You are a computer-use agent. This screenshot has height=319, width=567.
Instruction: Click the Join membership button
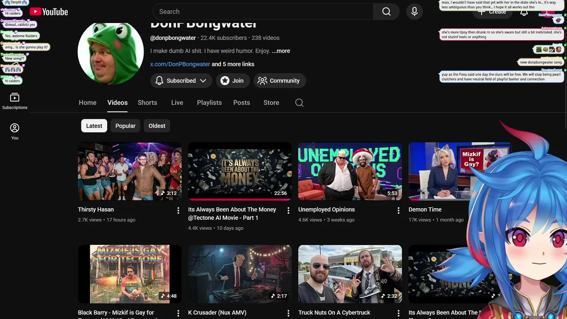[232, 81]
